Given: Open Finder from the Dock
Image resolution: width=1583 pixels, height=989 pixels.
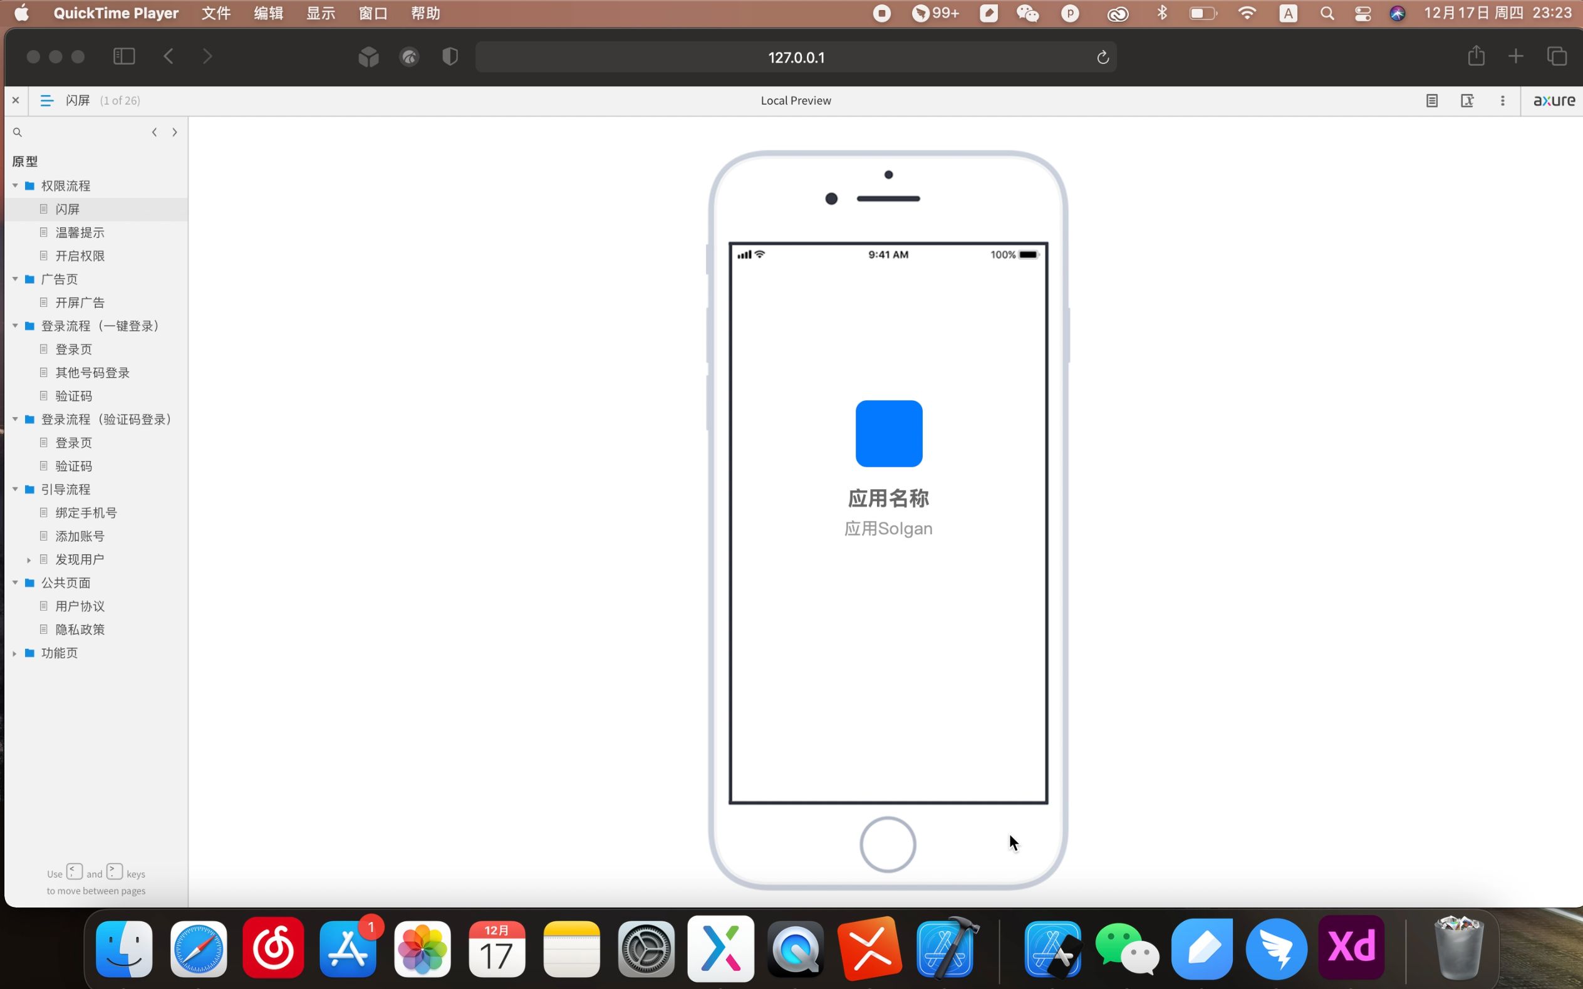Looking at the screenshot, I should pyautogui.click(x=124, y=949).
